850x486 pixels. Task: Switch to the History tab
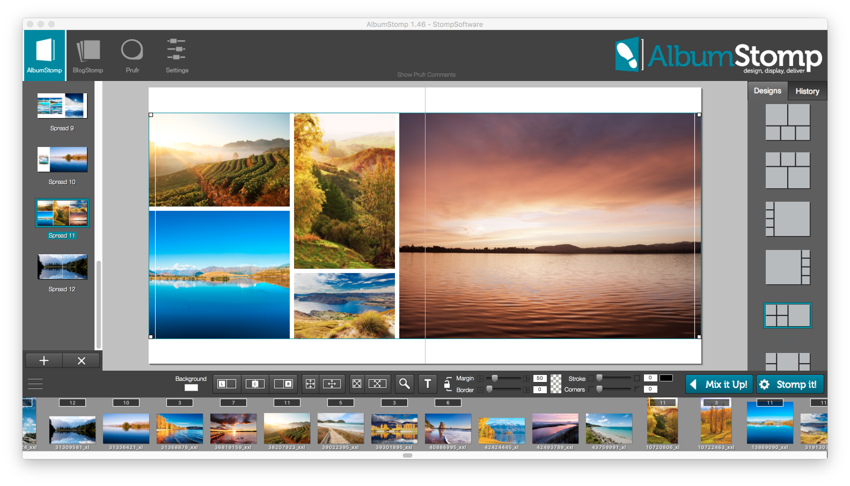[807, 91]
